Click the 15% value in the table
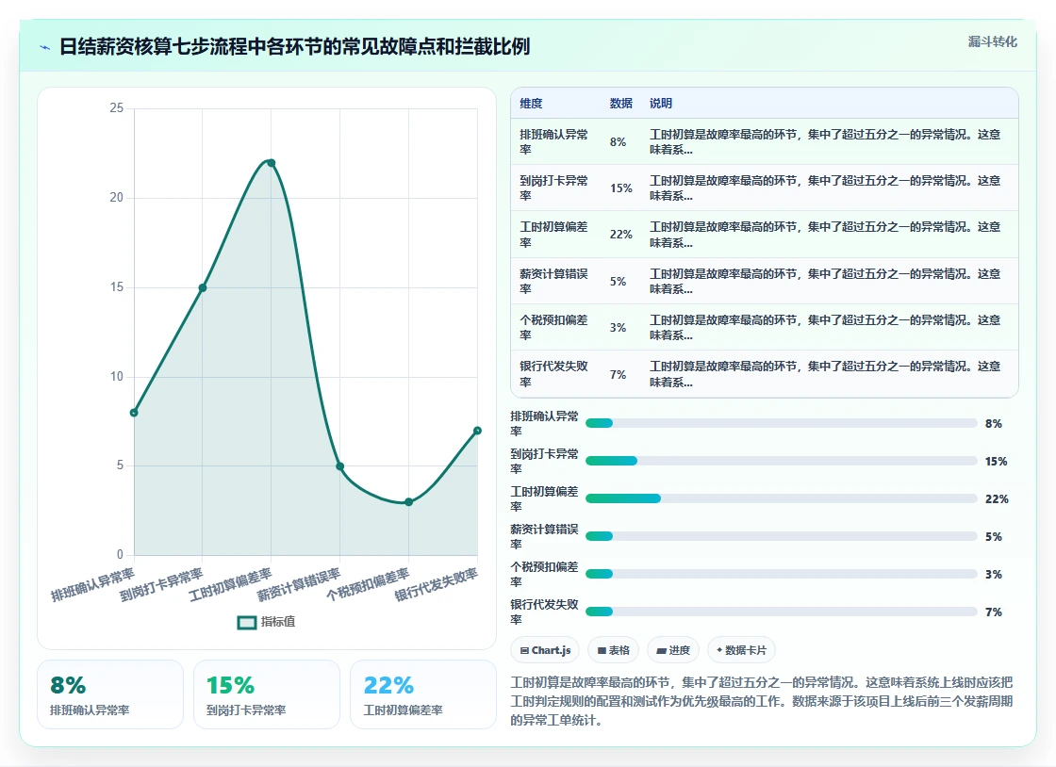The width and height of the screenshot is (1056, 767). click(x=621, y=188)
